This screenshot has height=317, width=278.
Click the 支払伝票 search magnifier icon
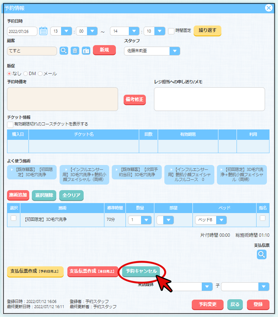(262, 254)
